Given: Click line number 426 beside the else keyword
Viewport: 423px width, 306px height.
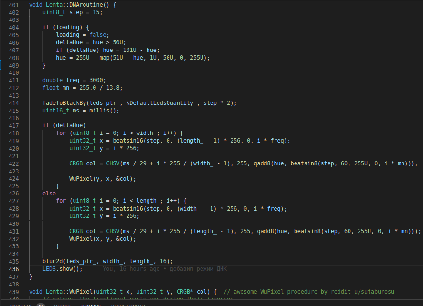Looking at the screenshot, I should 13,194.
